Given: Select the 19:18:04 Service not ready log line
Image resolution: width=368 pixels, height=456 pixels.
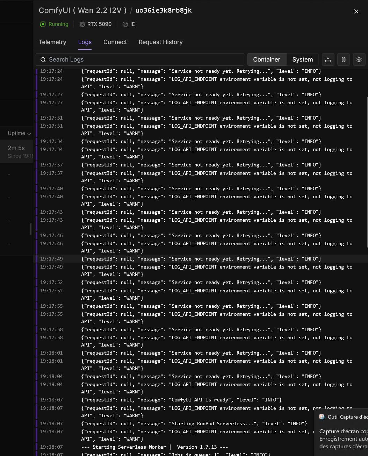Looking at the screenshot, I should point(201,376).
